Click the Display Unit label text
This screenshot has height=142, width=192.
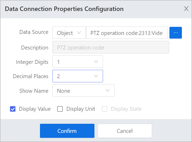[81, 109]
